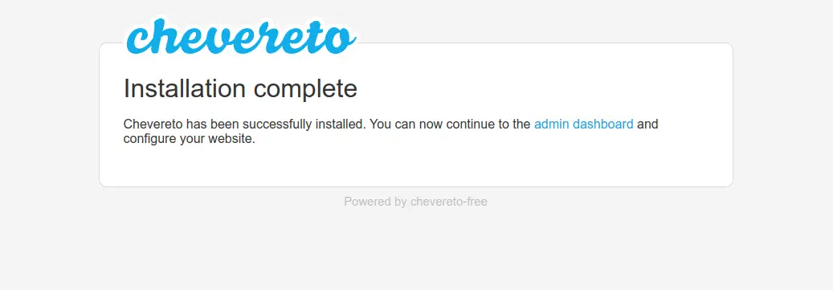Click the word "admin" in blue link
Image resolution: width=833 pixels, height=290 pixels.
click(551, 125)
